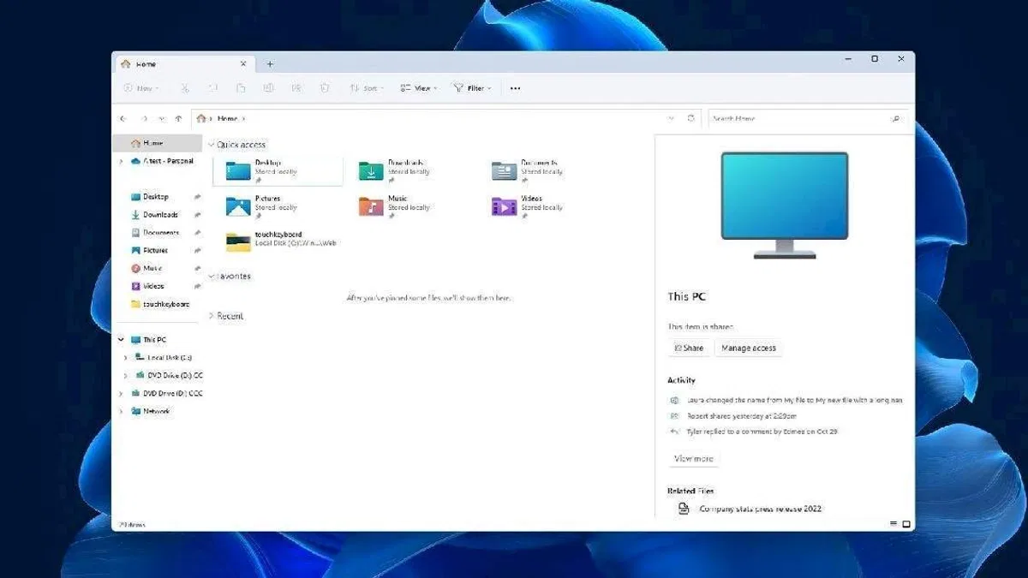Image resolution: width=1028 pixels, height=578 pixels.
Task: Select Home in the navigation pane
Action: (158, 143)
